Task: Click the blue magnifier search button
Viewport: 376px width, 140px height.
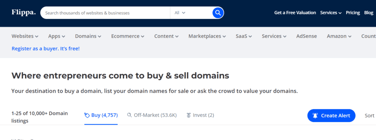Action: (x=218, y=13)
